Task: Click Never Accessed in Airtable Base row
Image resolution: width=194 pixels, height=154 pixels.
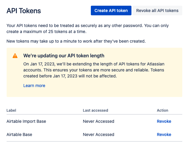Action: coord(98,134)
